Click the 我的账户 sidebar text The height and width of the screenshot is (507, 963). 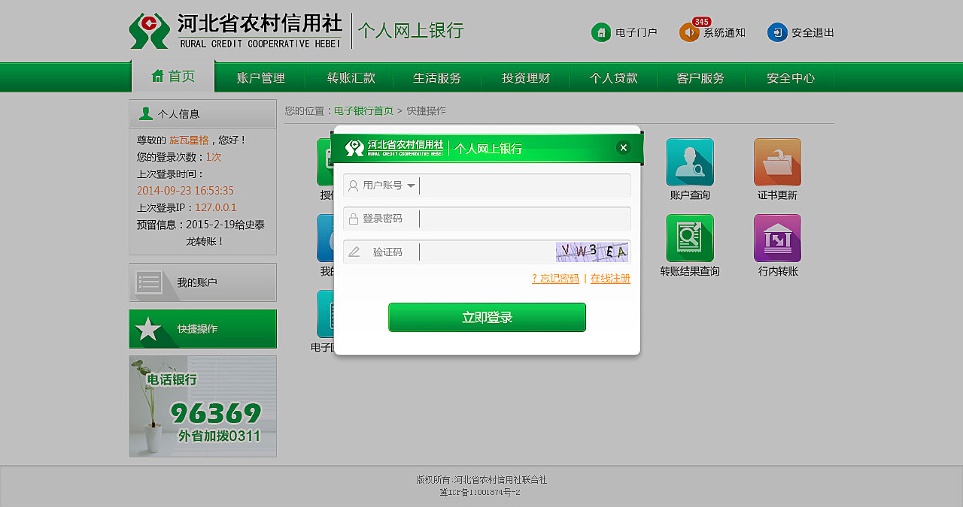(197, 282)
